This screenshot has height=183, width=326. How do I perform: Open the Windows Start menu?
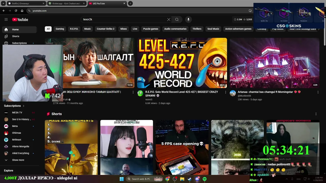(121, 179)
